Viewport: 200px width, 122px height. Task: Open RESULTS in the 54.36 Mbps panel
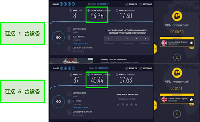point(131,4)
